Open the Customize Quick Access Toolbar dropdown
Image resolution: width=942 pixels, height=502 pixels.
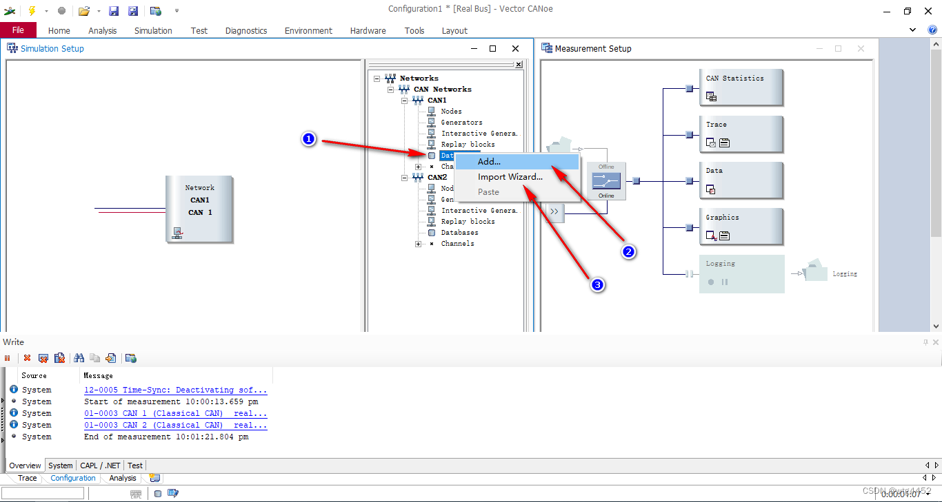pos(177,11)
